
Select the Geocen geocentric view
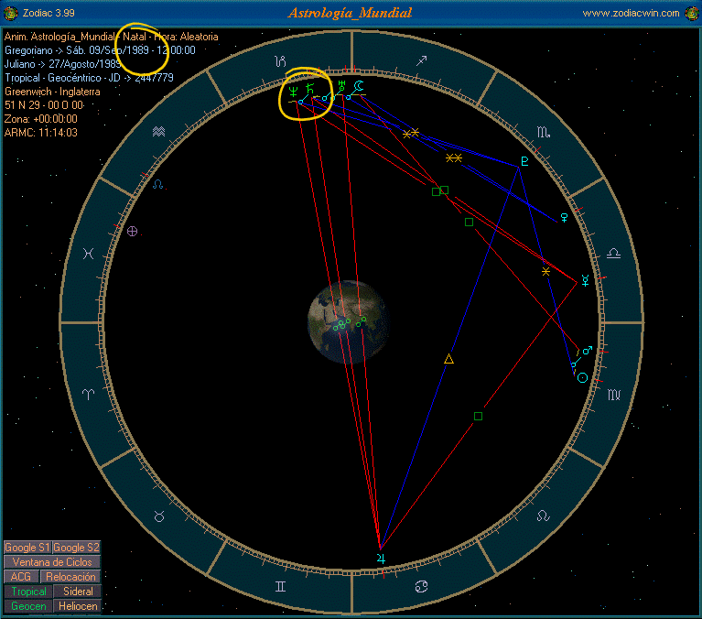click(28, 606)
